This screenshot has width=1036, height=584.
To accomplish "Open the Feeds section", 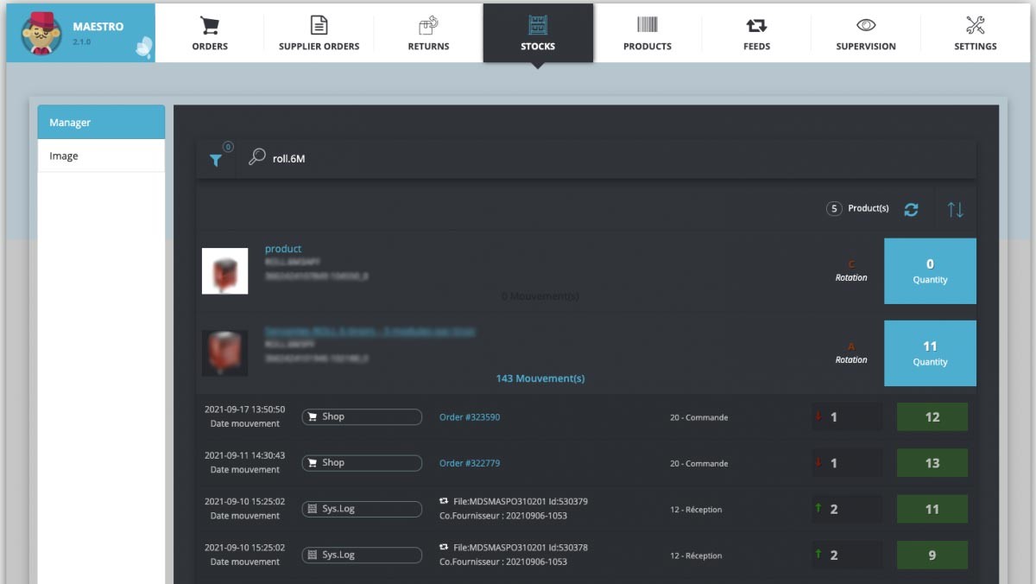I will point(756,34).
